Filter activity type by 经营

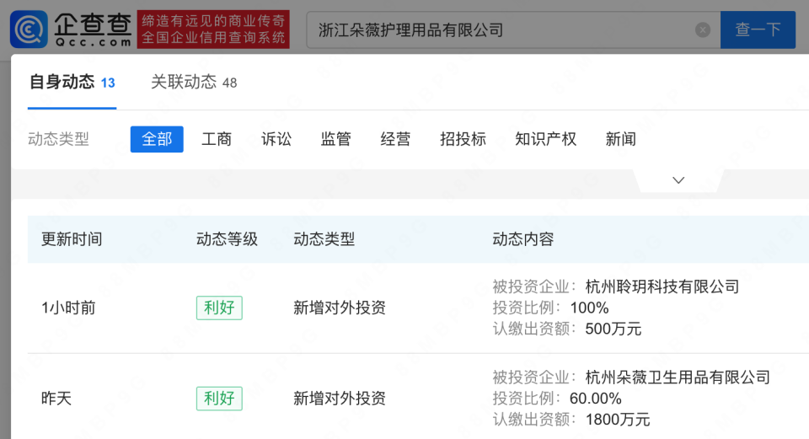(395, 139)
